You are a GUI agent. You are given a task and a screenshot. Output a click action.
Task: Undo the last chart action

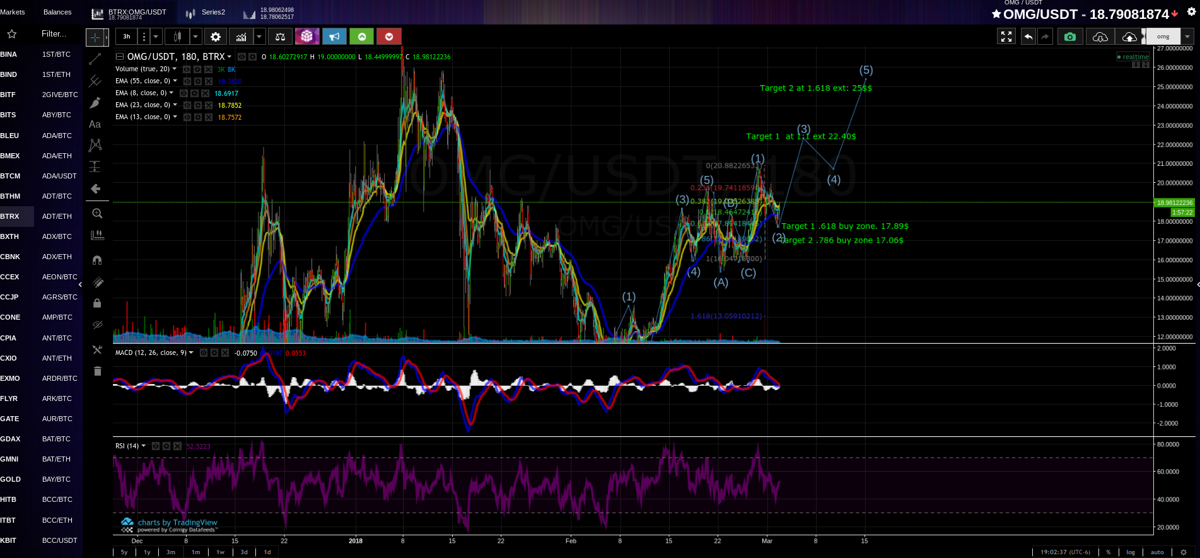pos(1028,37)
